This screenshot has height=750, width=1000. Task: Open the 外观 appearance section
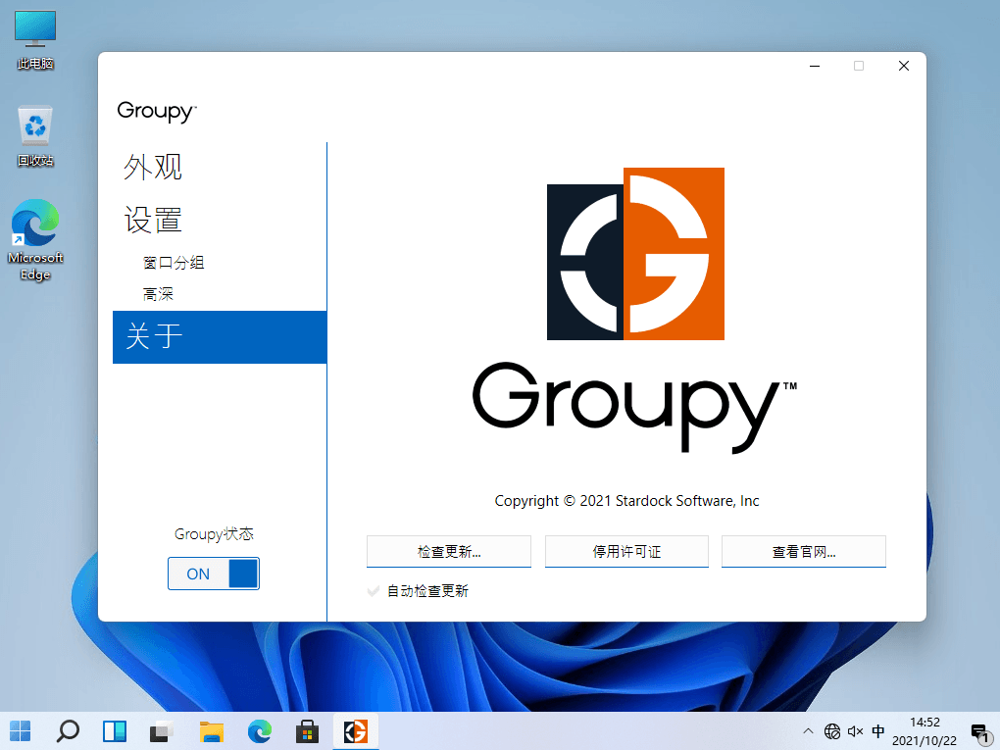(x=153, y=167)
